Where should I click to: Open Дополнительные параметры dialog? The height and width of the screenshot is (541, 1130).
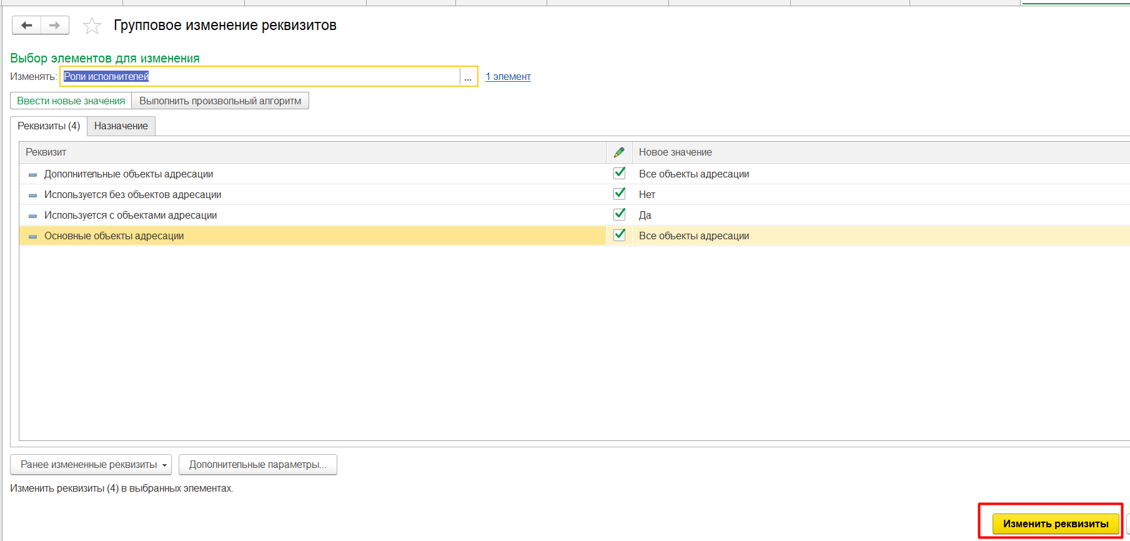tap(257, 465)
